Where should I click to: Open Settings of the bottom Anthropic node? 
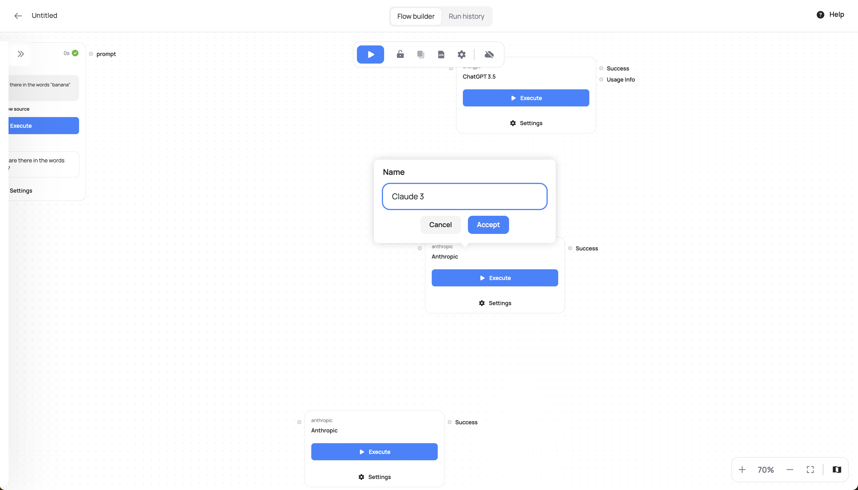coord(374,477)
